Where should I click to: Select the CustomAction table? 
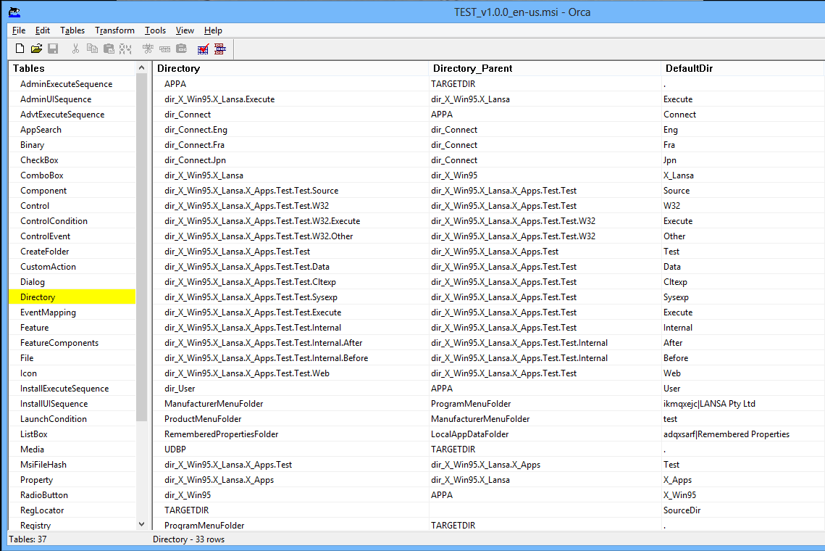48,267
